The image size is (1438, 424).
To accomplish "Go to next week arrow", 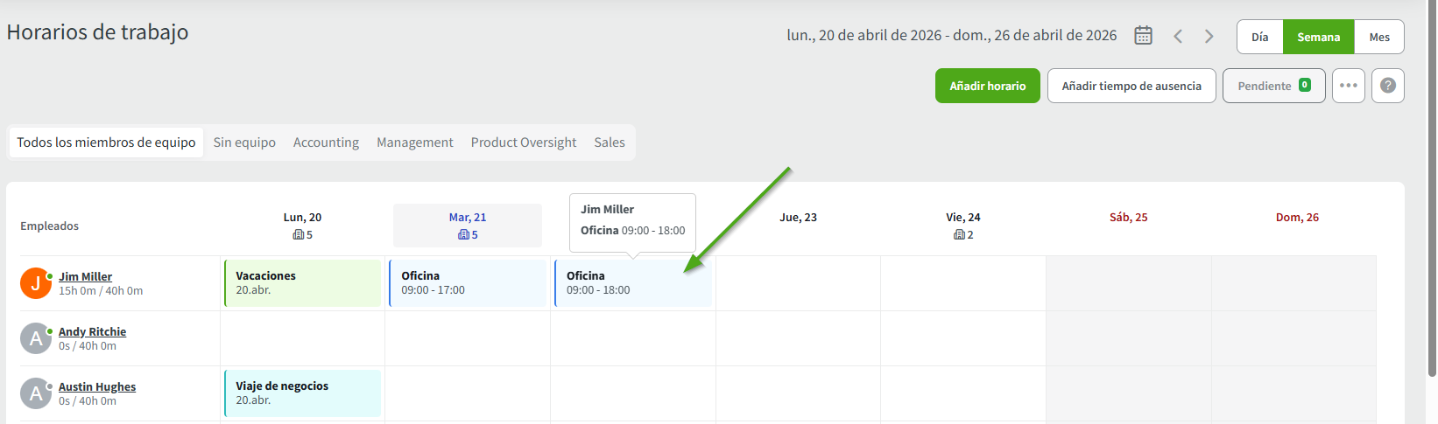I will click(x=1209, y=37).
